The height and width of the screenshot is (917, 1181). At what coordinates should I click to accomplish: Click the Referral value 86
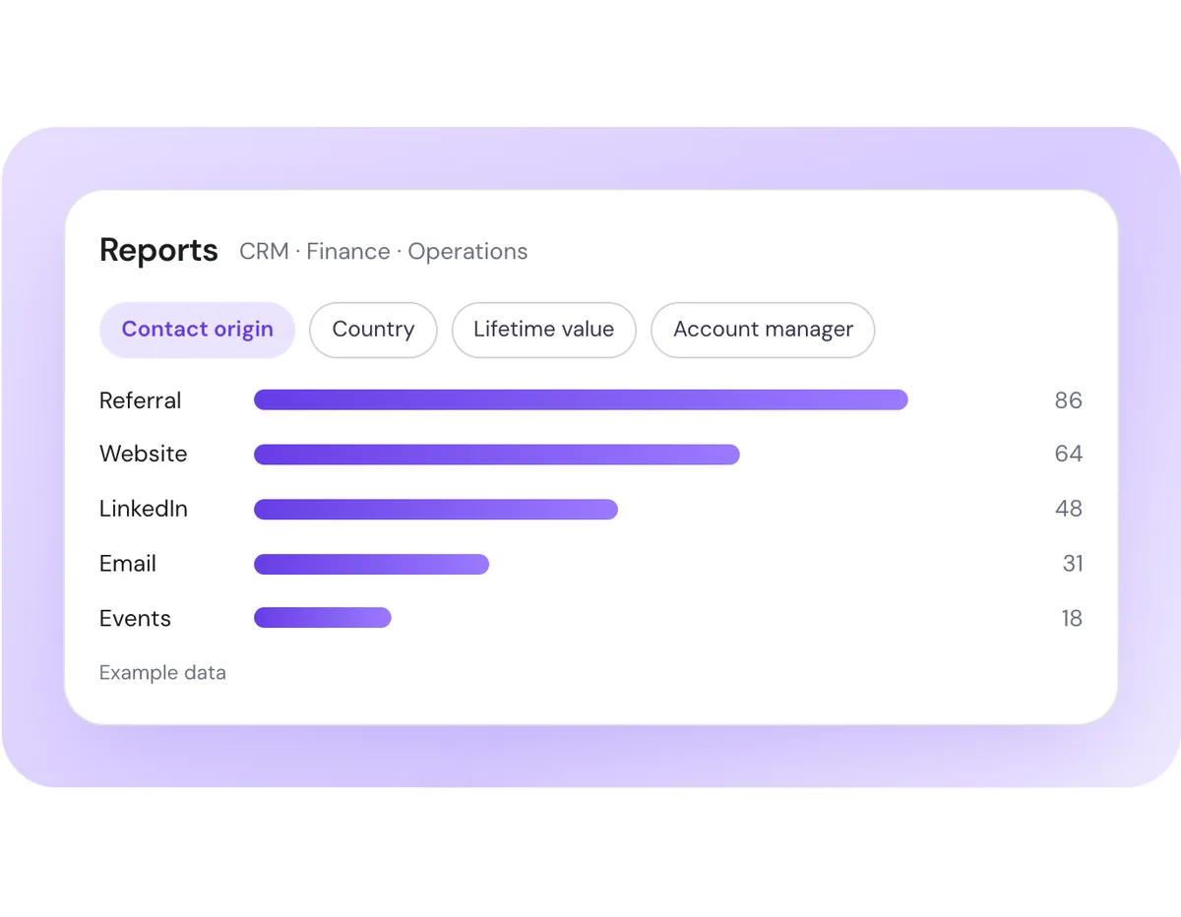click(1068, 400)
